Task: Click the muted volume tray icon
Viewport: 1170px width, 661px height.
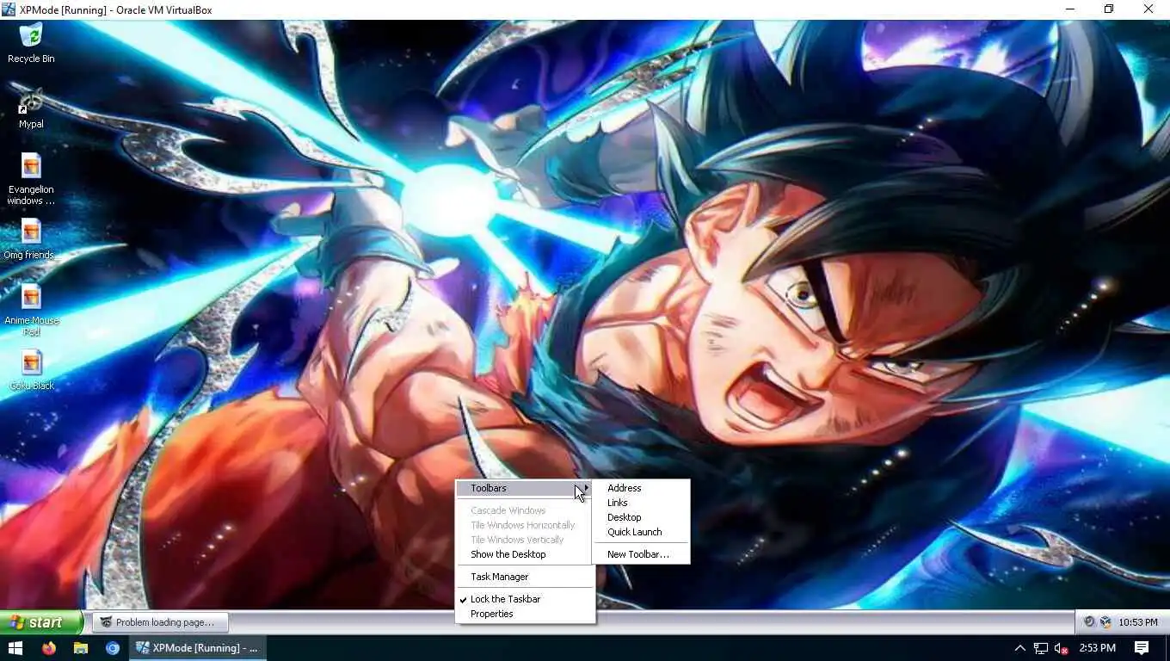Action: pos(1062,648)
